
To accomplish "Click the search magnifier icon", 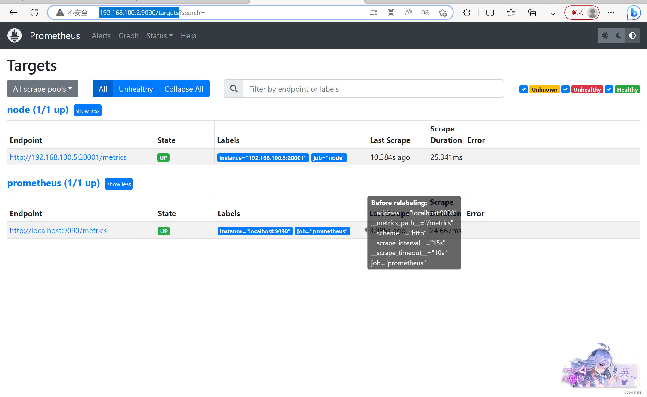I will [234, 89].
